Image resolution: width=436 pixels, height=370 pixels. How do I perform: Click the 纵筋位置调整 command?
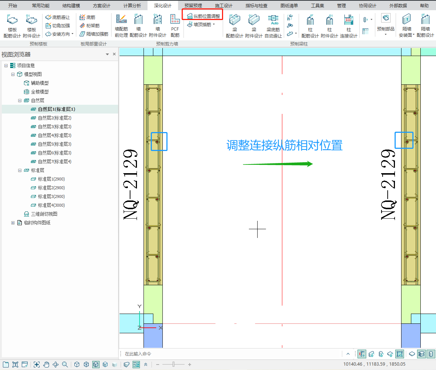click(203, 16)
